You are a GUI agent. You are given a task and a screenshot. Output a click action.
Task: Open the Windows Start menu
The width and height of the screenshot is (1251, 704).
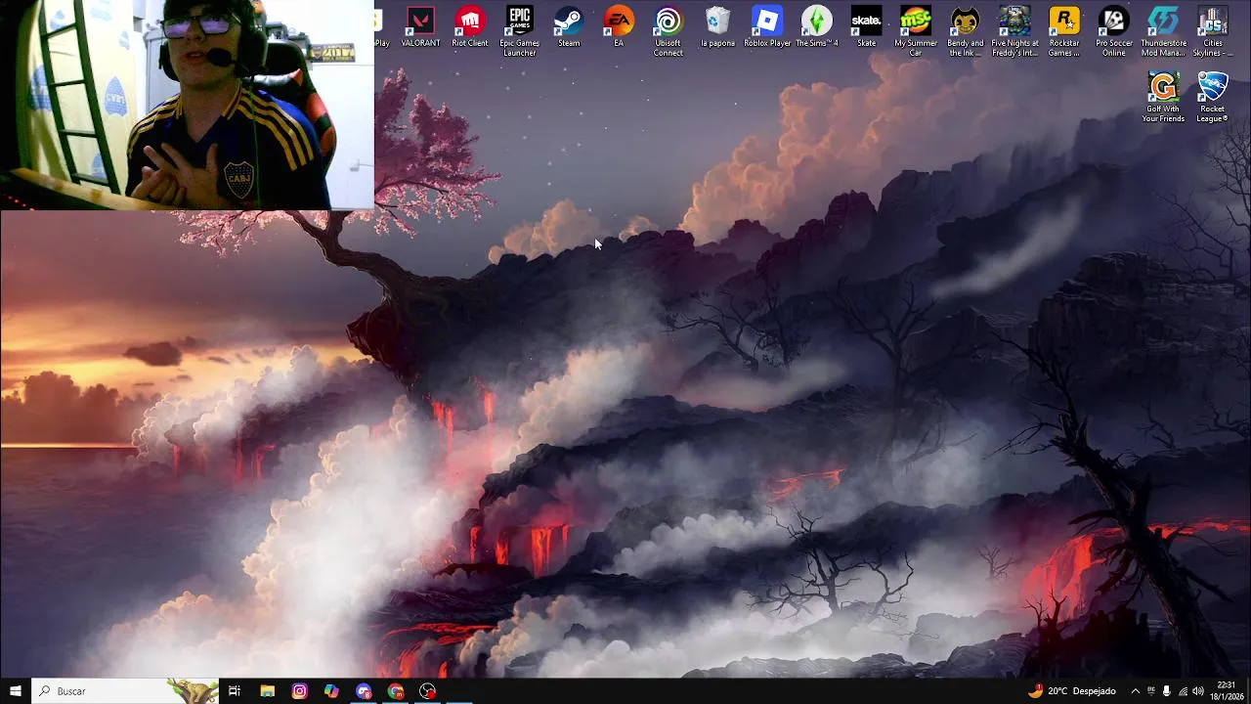(15, 691)
